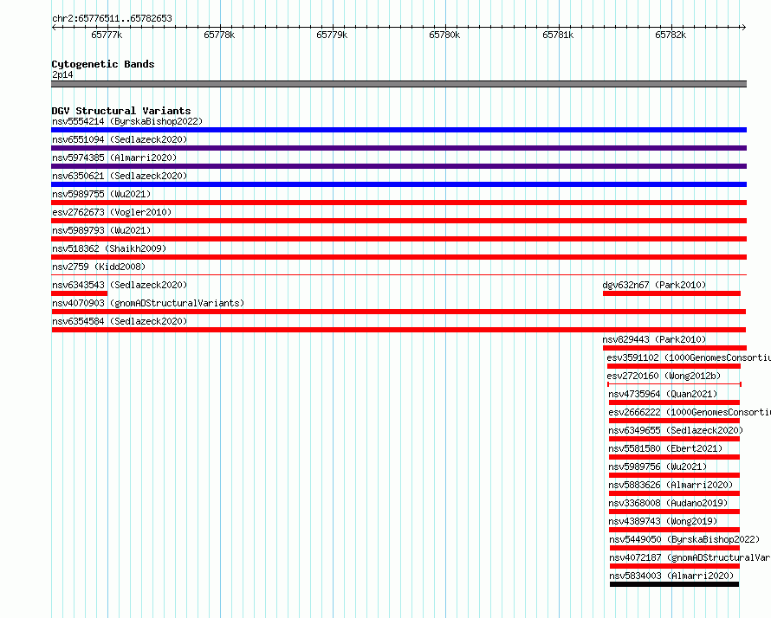Click the black nsv5834003 variant bar

[x=674, y=584]
